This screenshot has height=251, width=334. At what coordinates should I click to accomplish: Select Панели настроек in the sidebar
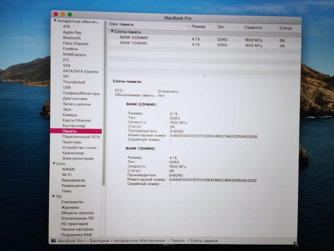77,229
